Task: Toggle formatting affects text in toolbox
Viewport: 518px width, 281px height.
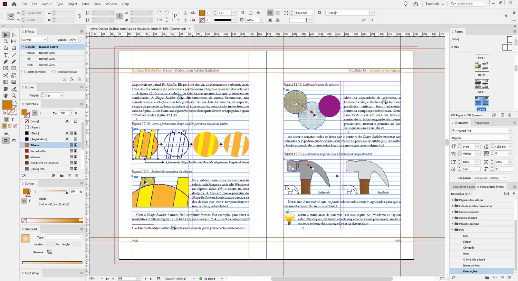Action: (x=13, y=119)
